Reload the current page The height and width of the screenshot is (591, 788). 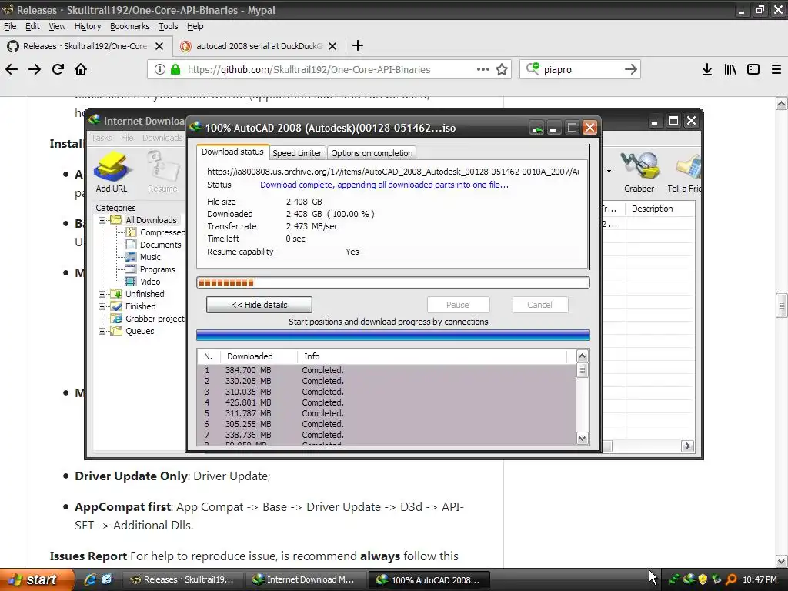(58, 69)
